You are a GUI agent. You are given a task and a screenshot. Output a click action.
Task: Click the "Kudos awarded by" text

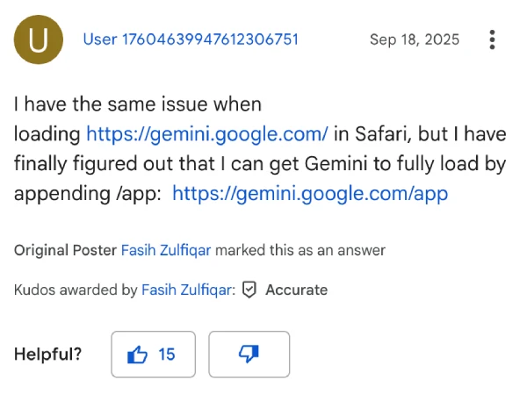[76, 290]
